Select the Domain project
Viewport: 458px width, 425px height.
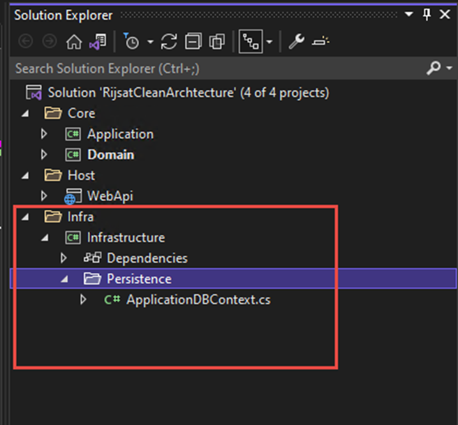pyautogui.click(x=110, y=154)
